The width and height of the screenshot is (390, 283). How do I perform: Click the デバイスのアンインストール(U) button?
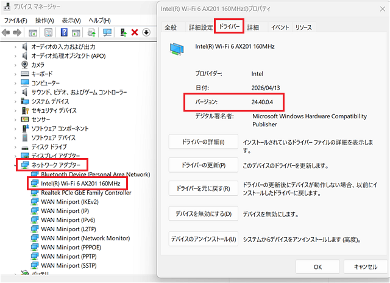204,239
